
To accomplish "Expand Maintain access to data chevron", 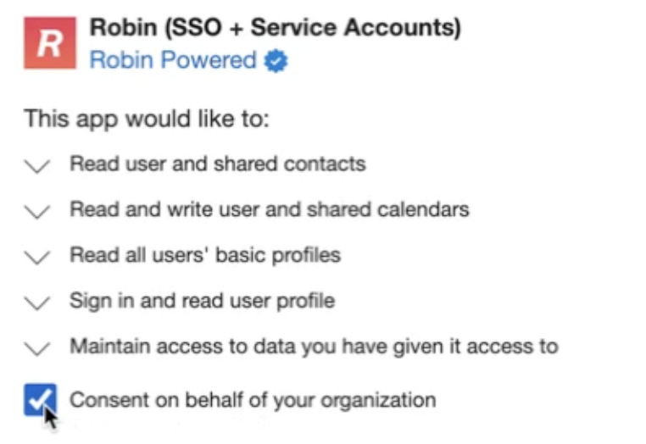I will (x=37, y=348).
